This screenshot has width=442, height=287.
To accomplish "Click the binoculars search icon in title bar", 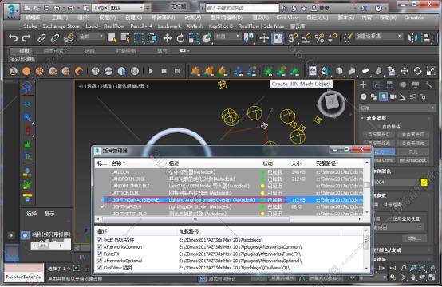I will click(284, 8).
